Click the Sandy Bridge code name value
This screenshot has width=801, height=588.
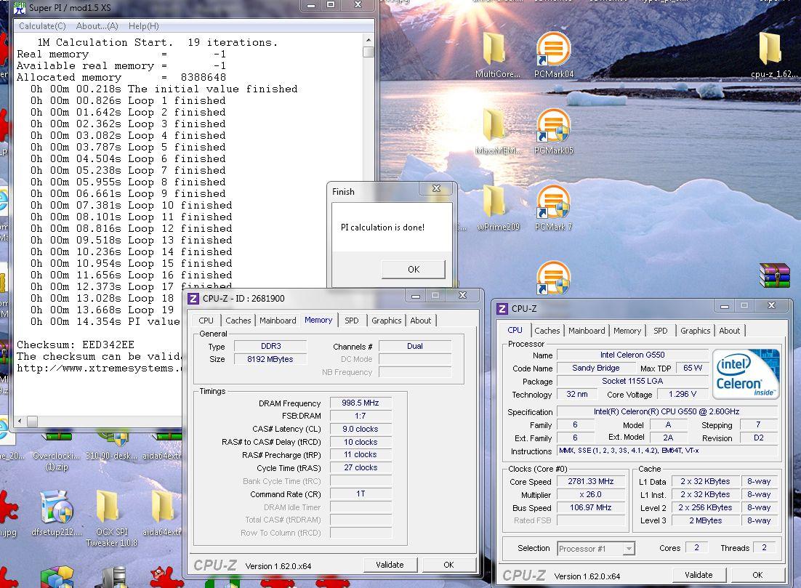(x=595, y=368)
